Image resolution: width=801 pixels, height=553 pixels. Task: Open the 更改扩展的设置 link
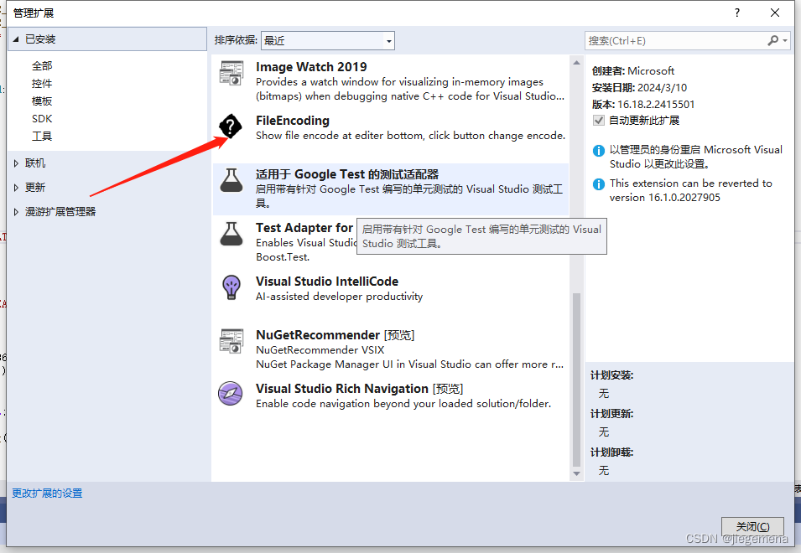pos(47,493)
